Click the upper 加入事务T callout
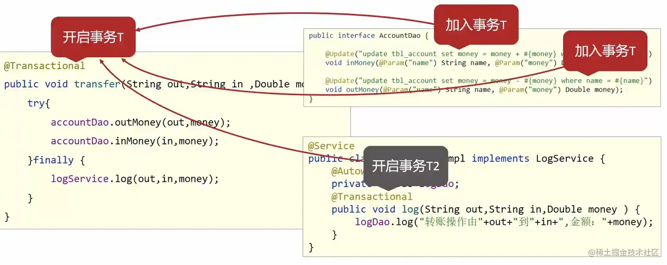667x265 pixels. [476, 25]
